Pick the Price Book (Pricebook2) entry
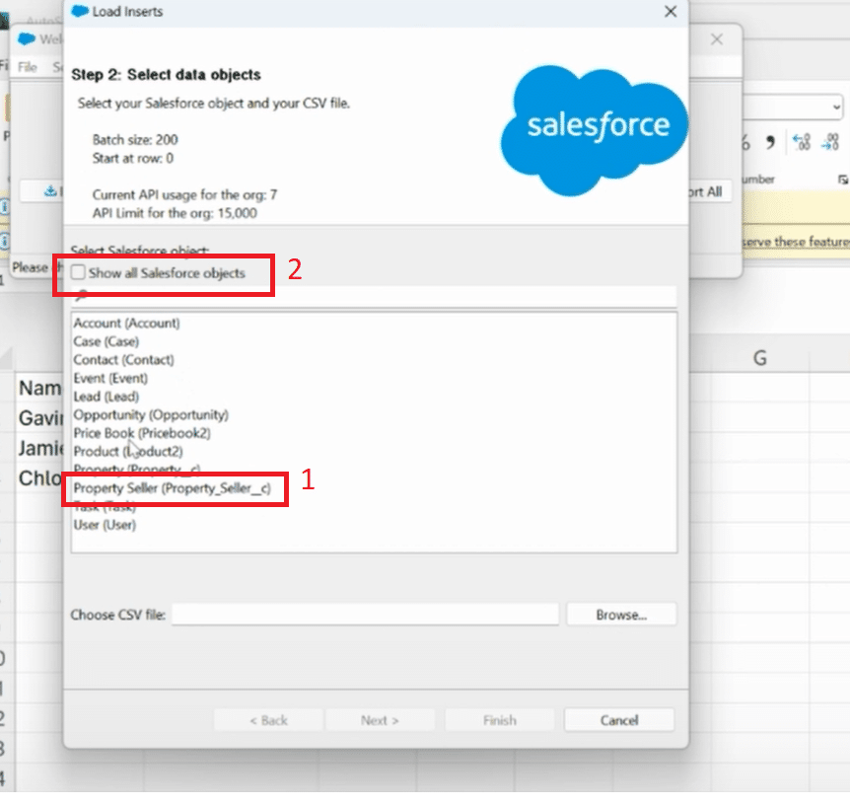 click(141, 433)
